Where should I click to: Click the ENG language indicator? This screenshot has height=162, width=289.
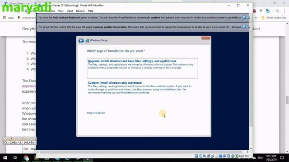tap(260, 157)
